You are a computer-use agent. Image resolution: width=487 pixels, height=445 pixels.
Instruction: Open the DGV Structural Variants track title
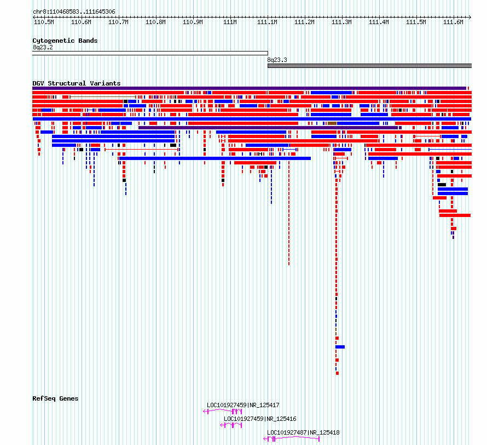coord(77,83)
